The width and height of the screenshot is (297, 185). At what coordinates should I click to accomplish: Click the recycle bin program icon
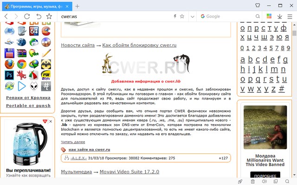pos(22,31)
